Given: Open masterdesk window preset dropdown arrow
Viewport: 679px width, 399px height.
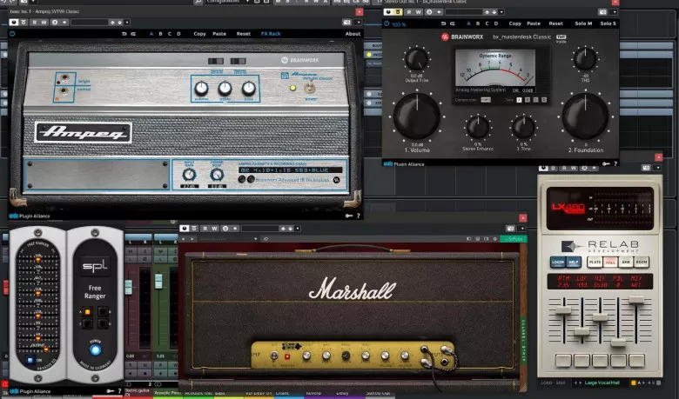Looking at the screenshot, I should [x=501, y=12].
